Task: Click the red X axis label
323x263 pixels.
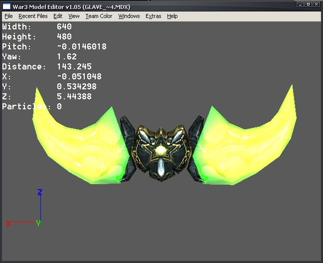Action: pos(8,224)
